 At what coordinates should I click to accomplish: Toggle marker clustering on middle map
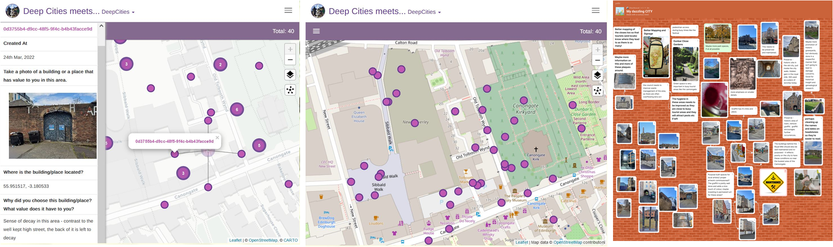click(x=598, y=91)
